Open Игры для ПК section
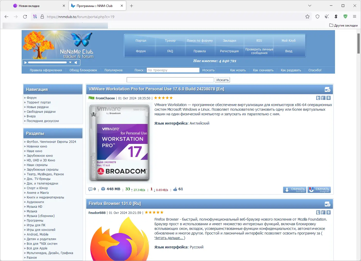 (x=36, y=225)
